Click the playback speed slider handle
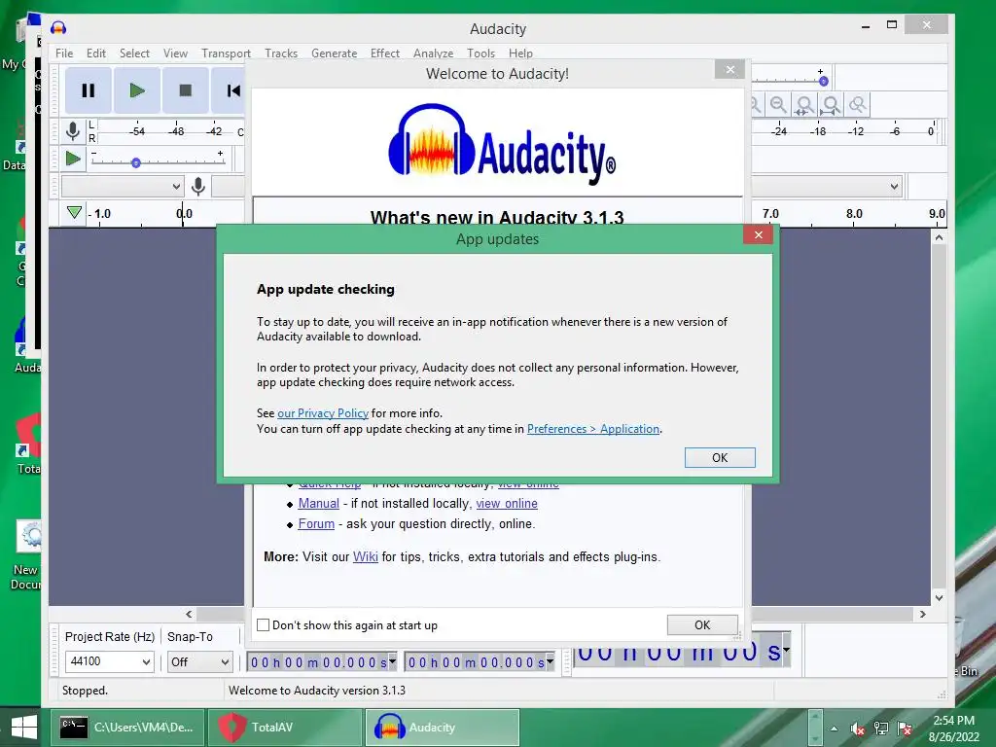Viewport: 996px width, 747px height. point(136,163)
